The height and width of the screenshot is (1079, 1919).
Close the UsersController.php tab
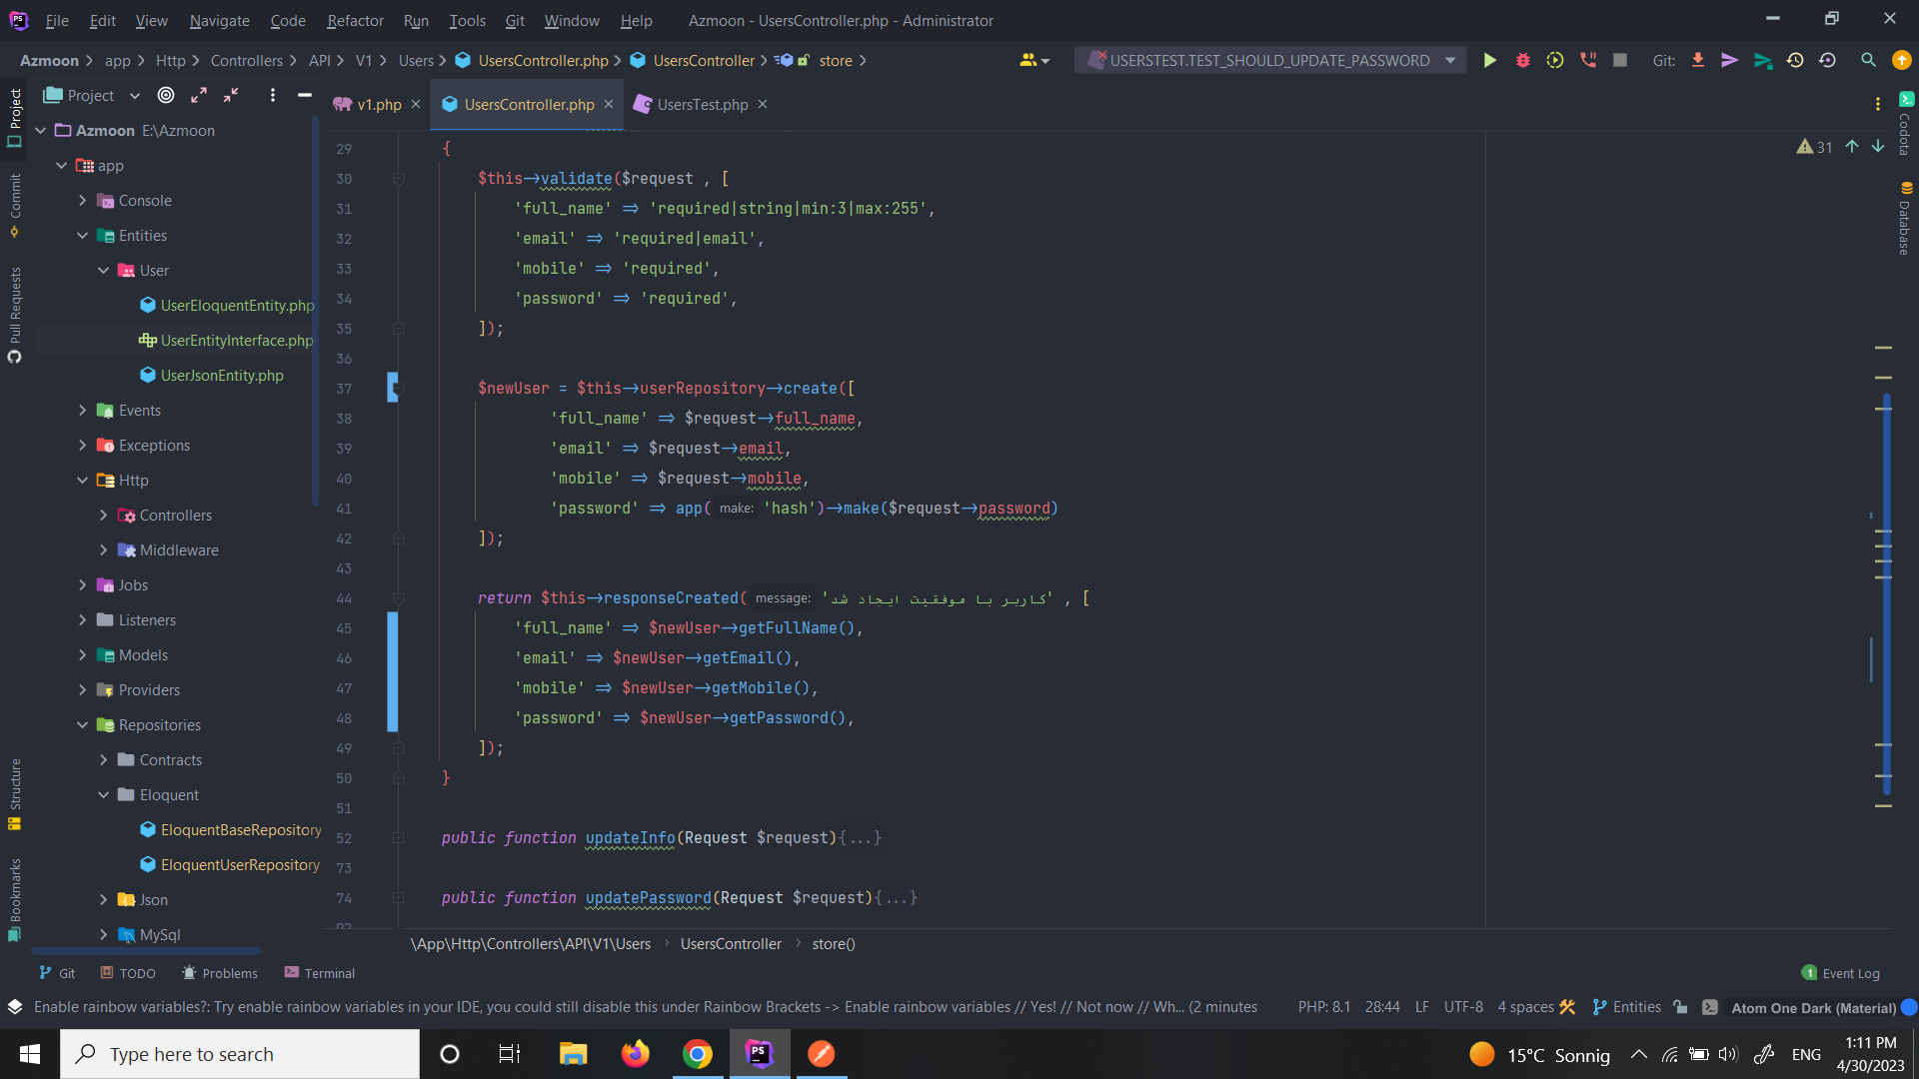(x=608, y=104)
